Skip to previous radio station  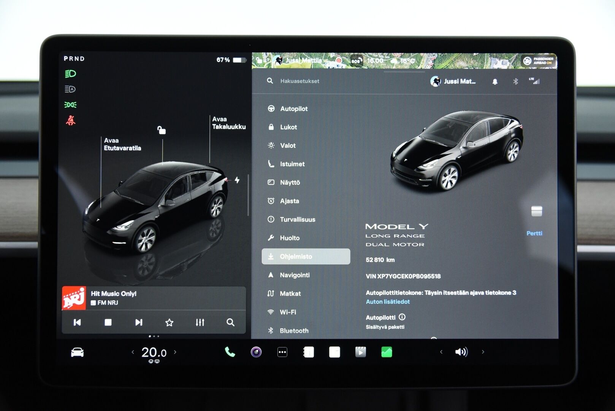click(77, 322)
